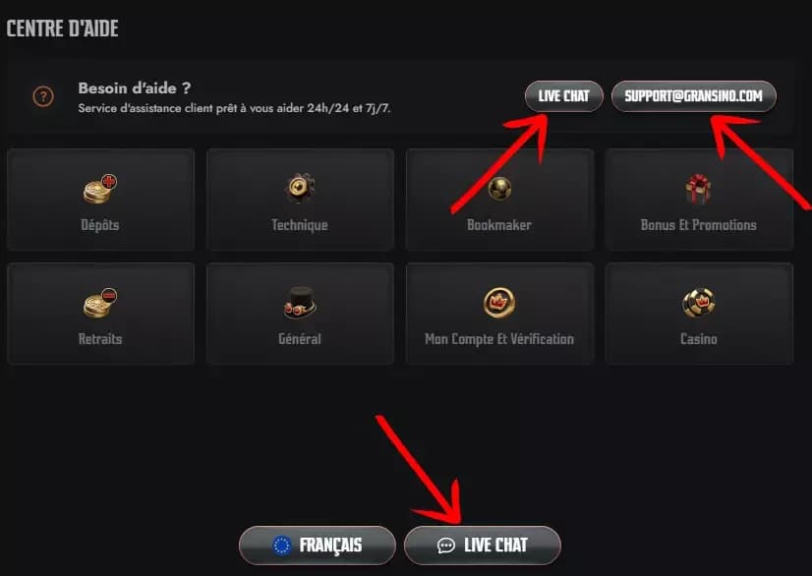The image size is (812, 576).
Task: Open the Français language selector
Action: (x=318, y=546)
